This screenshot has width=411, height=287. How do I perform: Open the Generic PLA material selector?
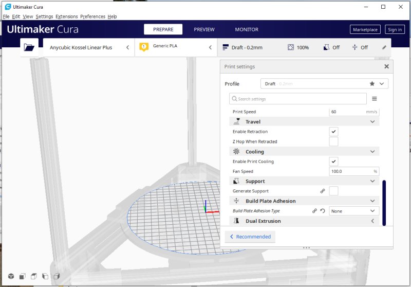[x=176, y=47]
